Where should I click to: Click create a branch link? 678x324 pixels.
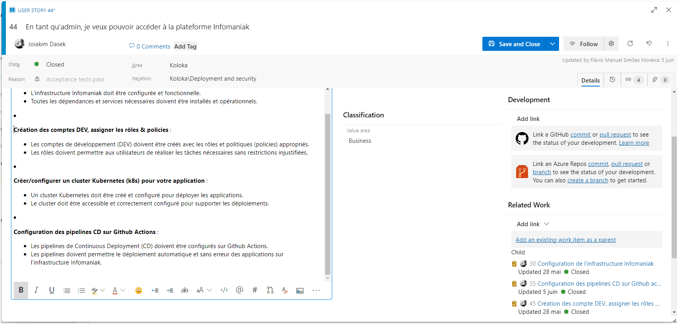(588, 180)
